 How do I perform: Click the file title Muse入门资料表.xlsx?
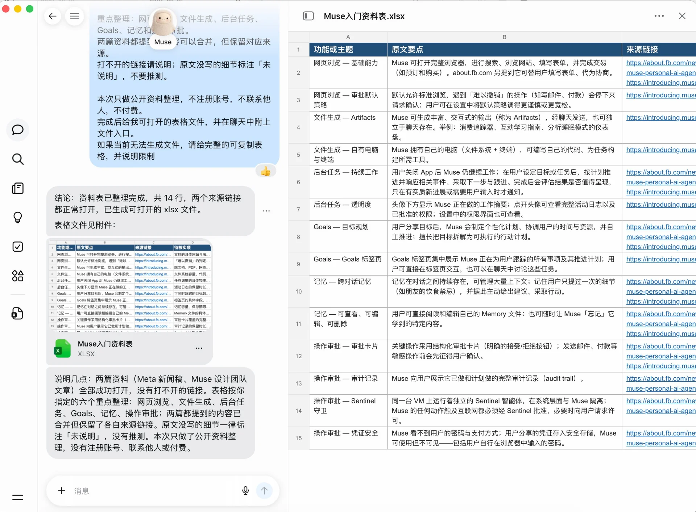click(364, 16)
